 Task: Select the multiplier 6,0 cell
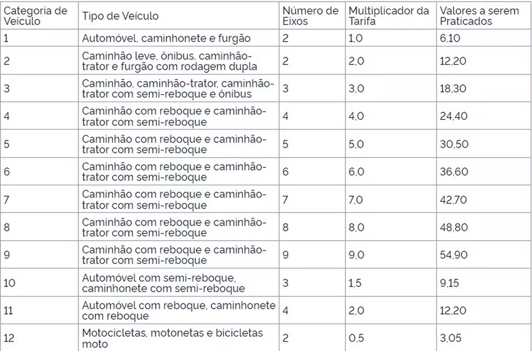[x=391, y=171]
